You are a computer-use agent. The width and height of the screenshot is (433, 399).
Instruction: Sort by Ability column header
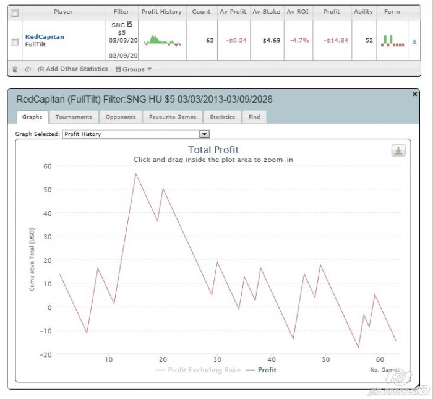point(364,12)
